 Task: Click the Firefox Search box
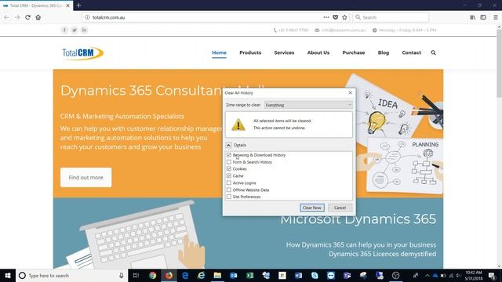coord(391,17)
